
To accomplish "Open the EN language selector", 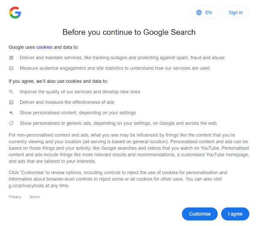I will point(203,12).
